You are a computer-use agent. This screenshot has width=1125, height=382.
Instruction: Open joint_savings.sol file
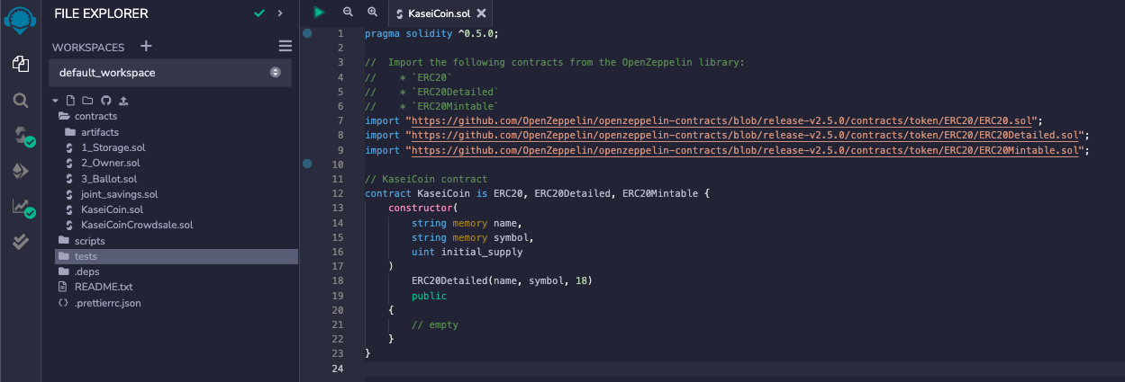click(111, 194)
